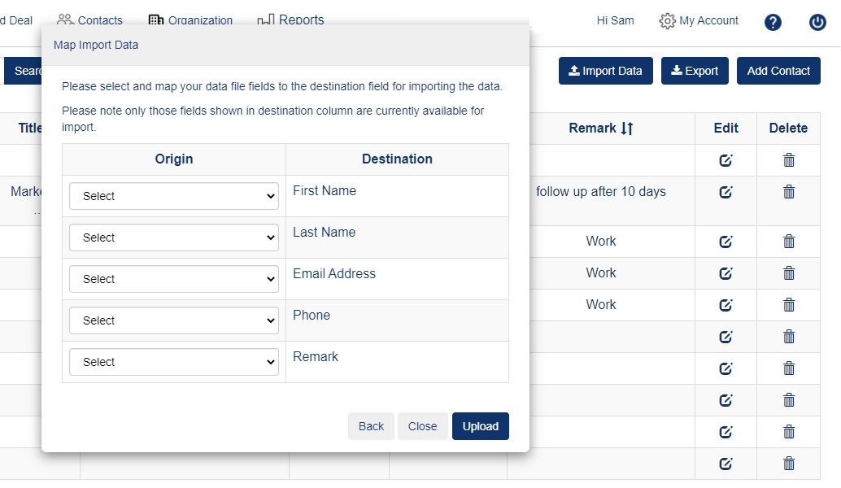
Task: Upload the mapped import data
Action: pos(480,426)
